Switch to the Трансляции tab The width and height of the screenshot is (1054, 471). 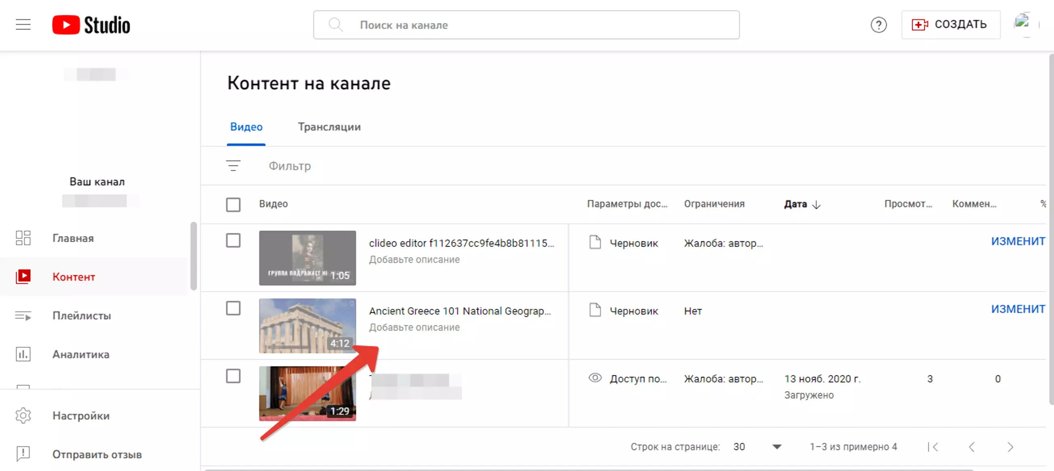[329, 127]
